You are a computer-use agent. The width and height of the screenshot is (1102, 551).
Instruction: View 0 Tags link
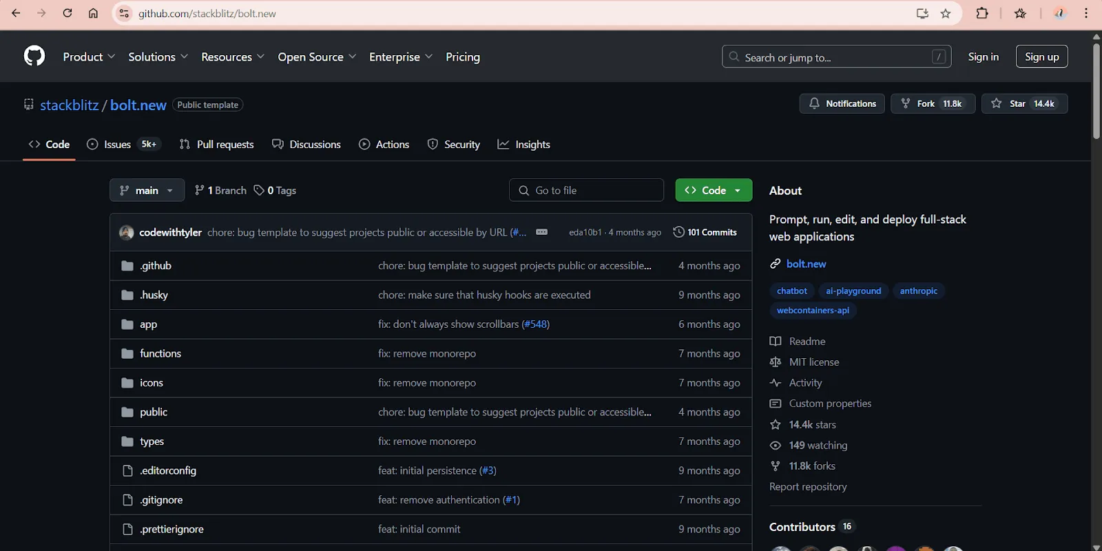[x=275, y=190]
